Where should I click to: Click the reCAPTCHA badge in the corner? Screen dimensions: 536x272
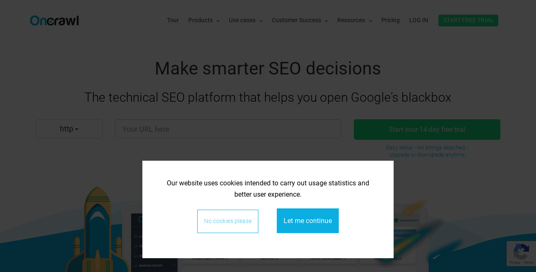(x=521, y=254)
